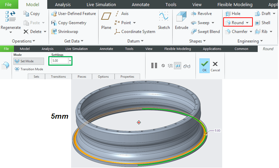The image size is (279, 168).
Task: Cancel the Round feature
Action: [x=215, y=66]
